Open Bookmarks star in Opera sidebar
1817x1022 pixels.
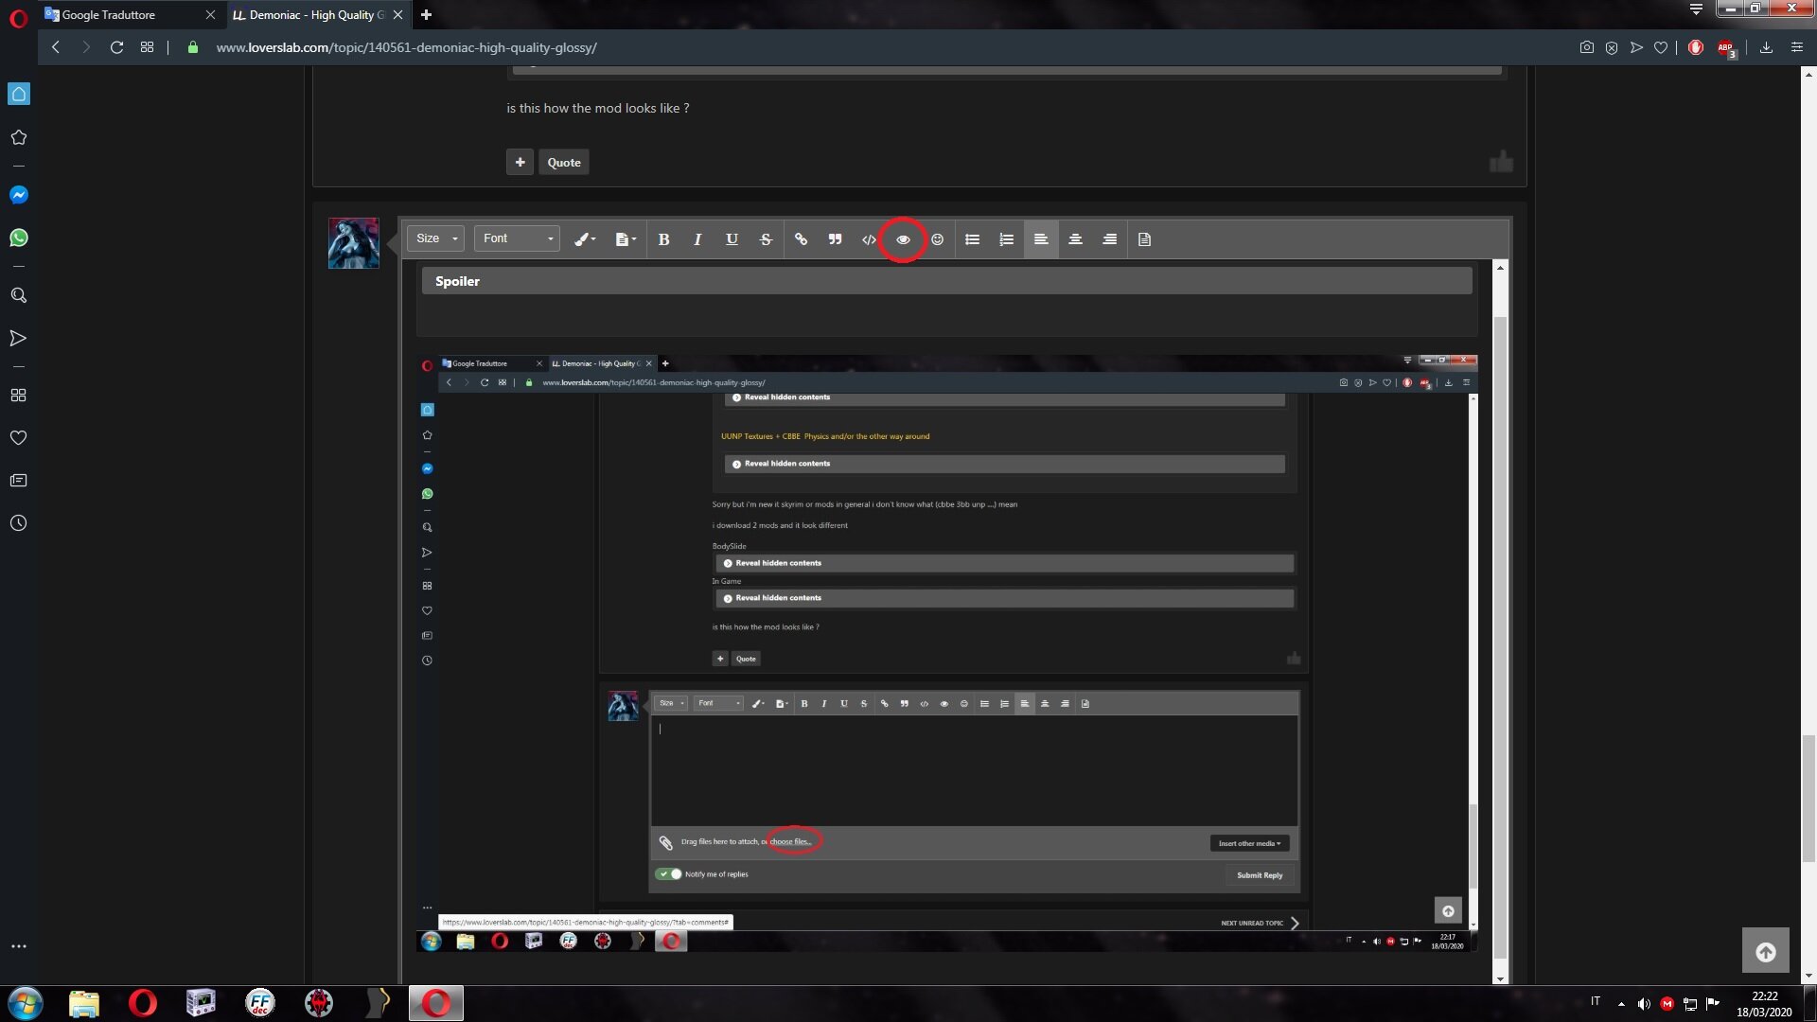[19, 137]
